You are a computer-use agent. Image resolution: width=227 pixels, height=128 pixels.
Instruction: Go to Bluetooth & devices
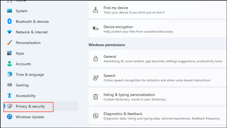click(x=41, y=21)
